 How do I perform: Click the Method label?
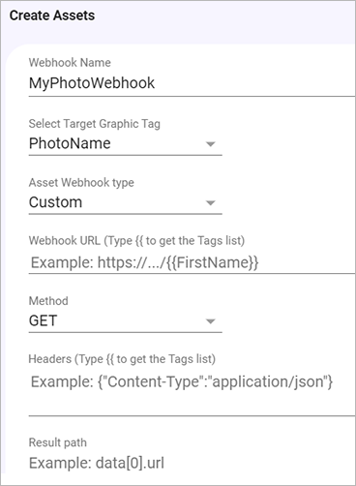click(x=48, y=301)
